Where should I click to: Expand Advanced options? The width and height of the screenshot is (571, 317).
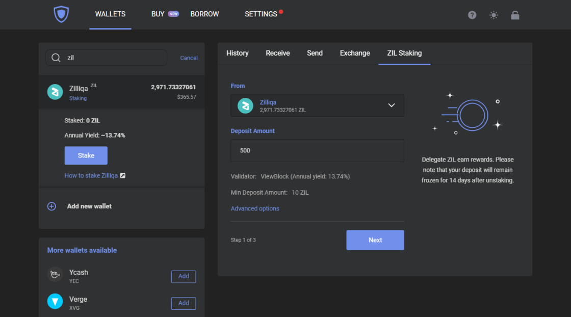tap(255, 208)
